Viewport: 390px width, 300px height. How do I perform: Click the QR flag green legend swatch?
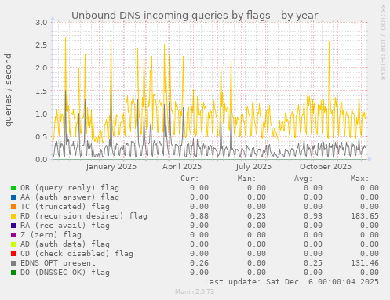tap(13, 188)
